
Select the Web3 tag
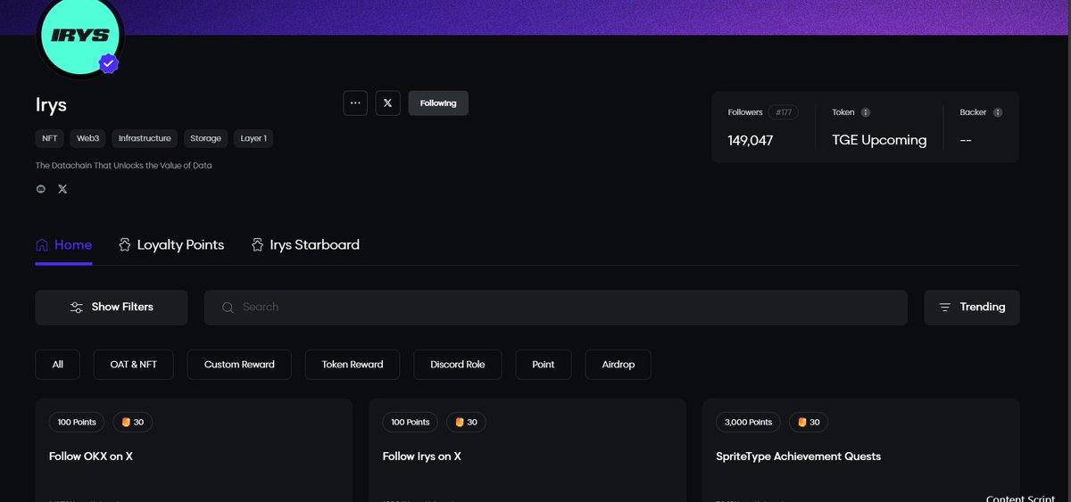point(87,138)
